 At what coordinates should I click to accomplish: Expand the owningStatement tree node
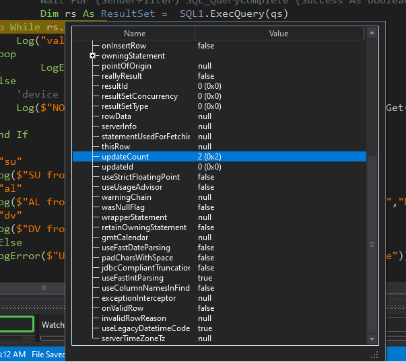coord(92,56)
